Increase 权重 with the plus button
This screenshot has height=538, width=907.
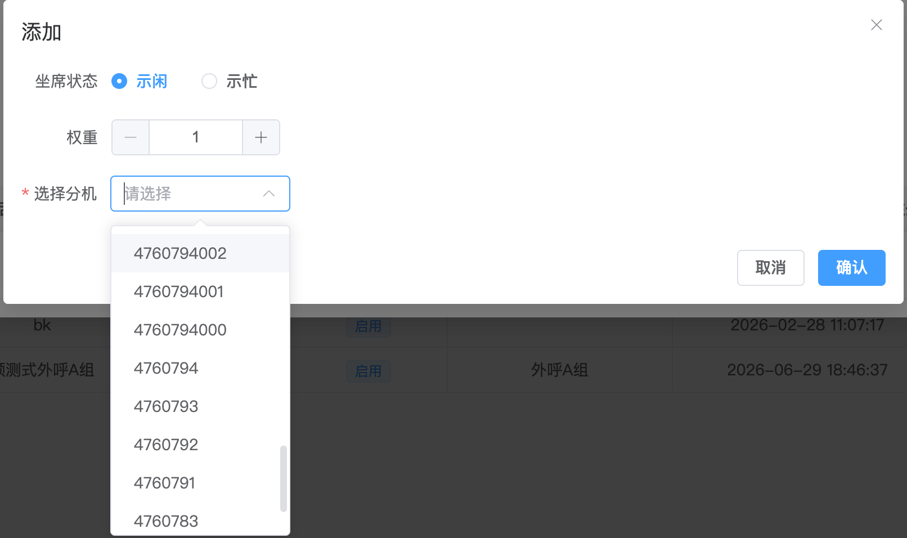(261, 137)
